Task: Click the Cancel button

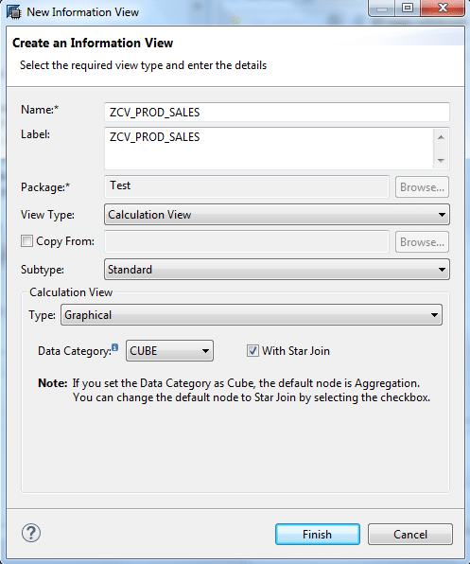Action: [410, 534]
